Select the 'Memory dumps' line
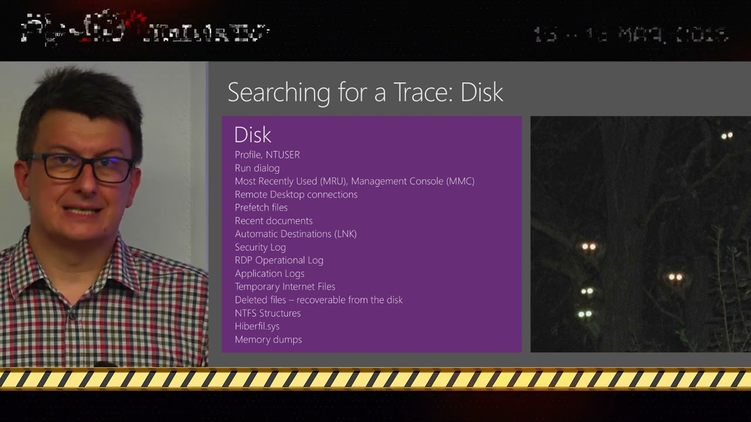The image size is (751, 422). pos(268,339)
